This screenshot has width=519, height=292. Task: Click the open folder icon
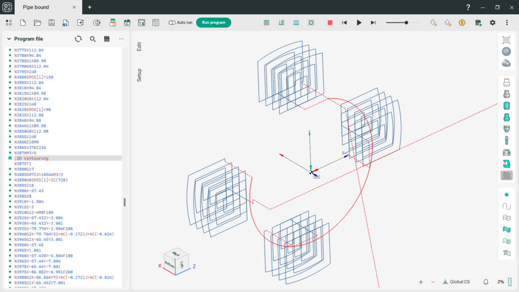(x=38, y=22)
